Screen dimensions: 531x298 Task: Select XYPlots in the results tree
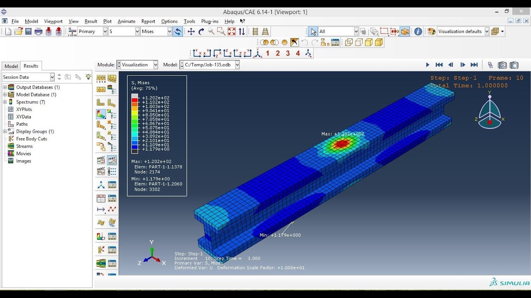click(x=24, y=110)
